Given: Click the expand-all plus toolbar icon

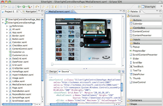Looking at the screenshot, I should click(61, 7).
